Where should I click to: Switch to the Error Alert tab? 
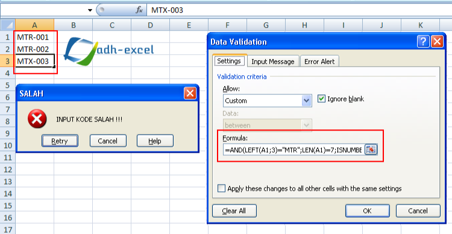pos(319,61)
